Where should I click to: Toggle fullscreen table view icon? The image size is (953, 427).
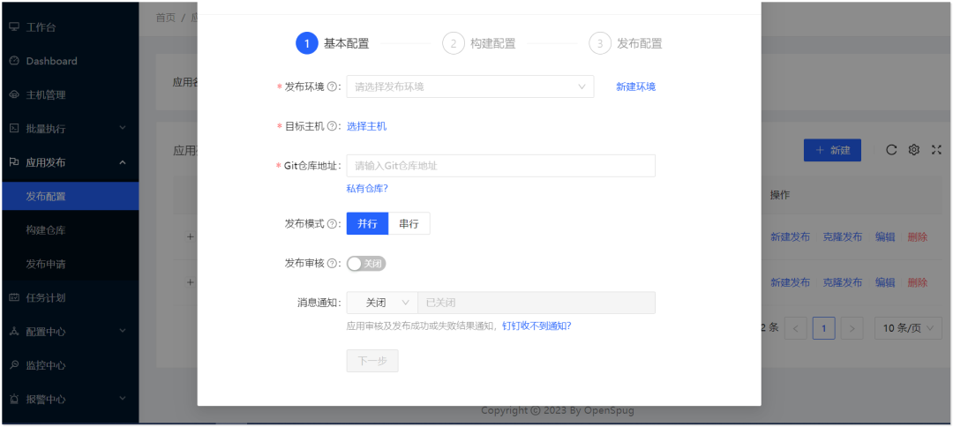[936, 150]
